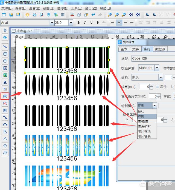
Task: Select the triangle shape tool
Action: pyautogui.click(x=5, y=139)
